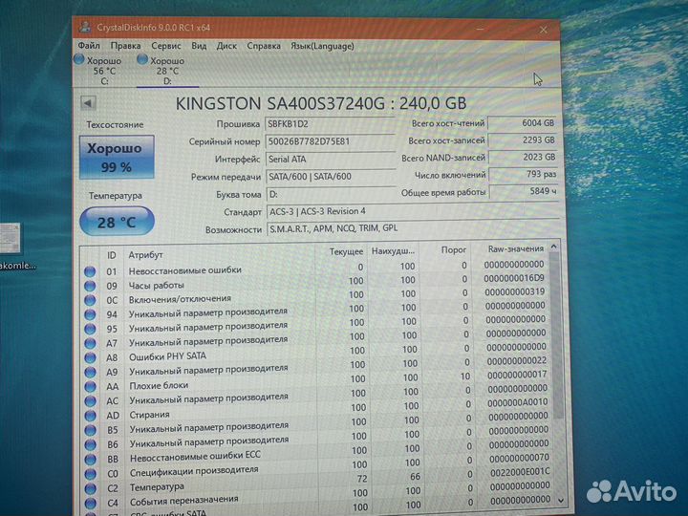Click the status circle for attribute C4

91,503
